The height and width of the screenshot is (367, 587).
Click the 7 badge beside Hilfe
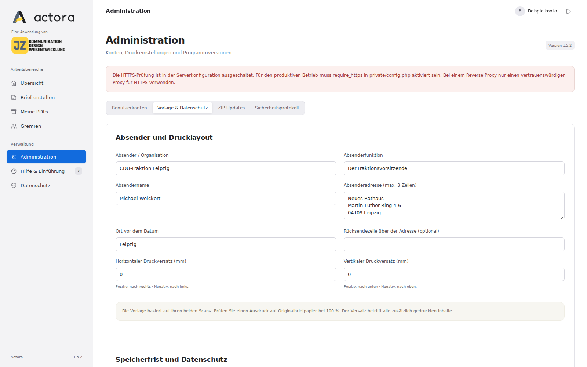(x=78, y=171)
